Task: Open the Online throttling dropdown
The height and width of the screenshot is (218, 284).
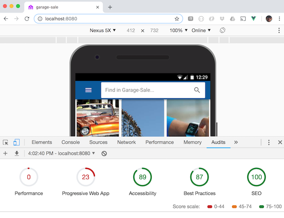Action: pos(201,30)
